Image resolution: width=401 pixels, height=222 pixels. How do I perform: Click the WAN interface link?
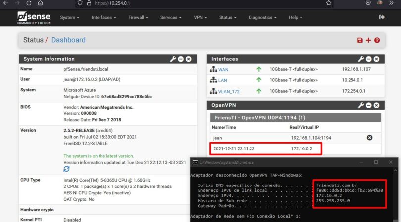tap(223, 70)
